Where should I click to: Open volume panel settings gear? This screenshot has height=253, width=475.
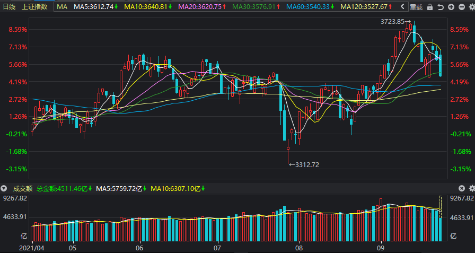click(472, 188)
